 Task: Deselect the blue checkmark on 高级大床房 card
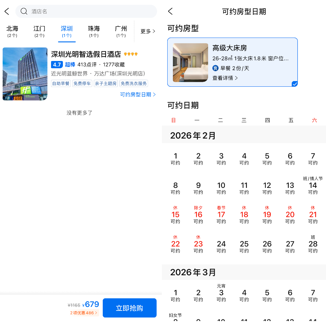(x=294, y=84)
